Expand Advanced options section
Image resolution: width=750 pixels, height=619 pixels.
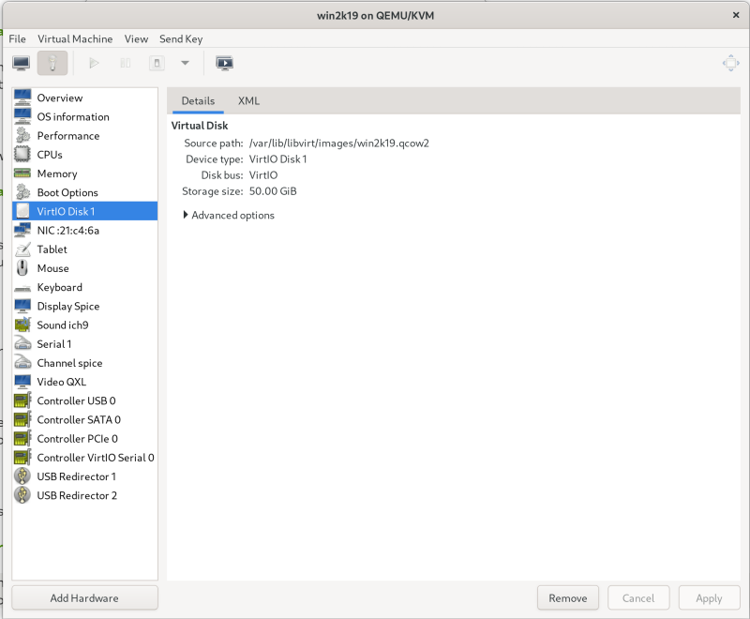[229, 216]
